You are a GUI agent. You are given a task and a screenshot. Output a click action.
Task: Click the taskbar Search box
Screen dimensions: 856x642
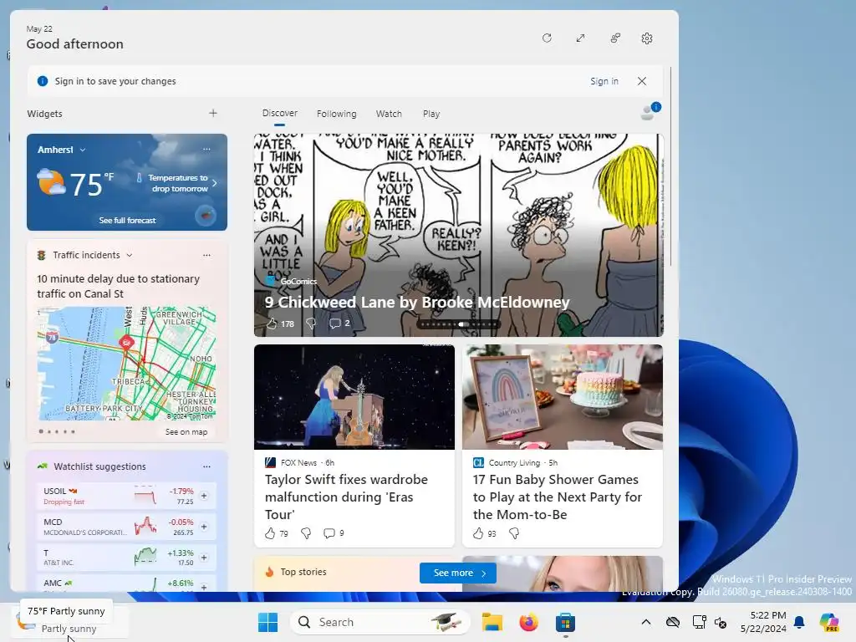pyautogui.click(x=380, y=622)
